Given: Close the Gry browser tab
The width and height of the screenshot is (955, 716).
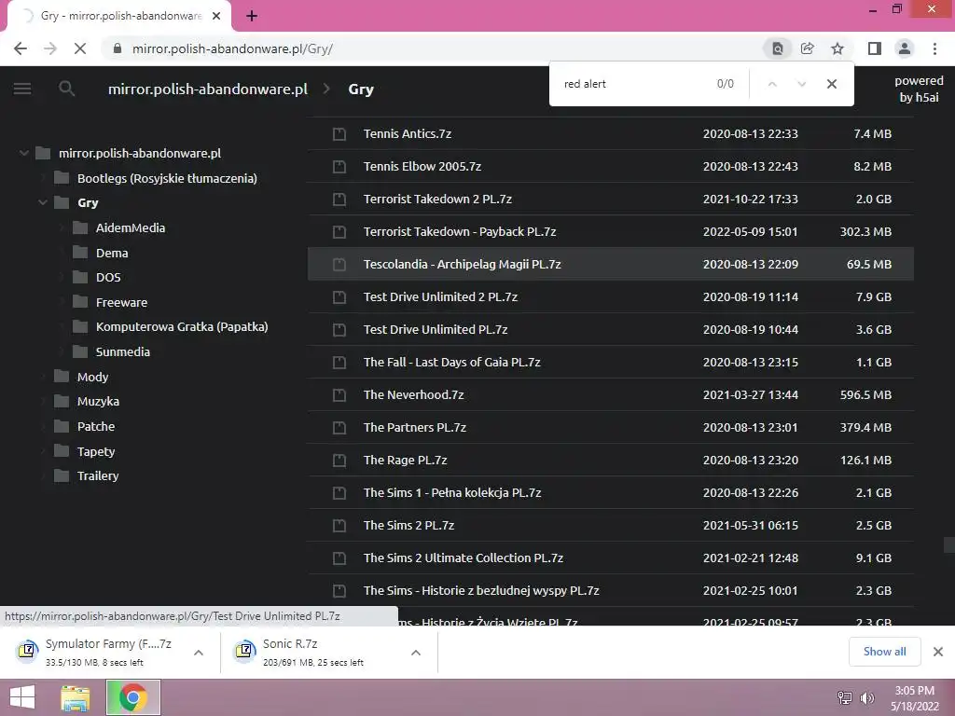Looking at the screenshot, I should (216, 16).
